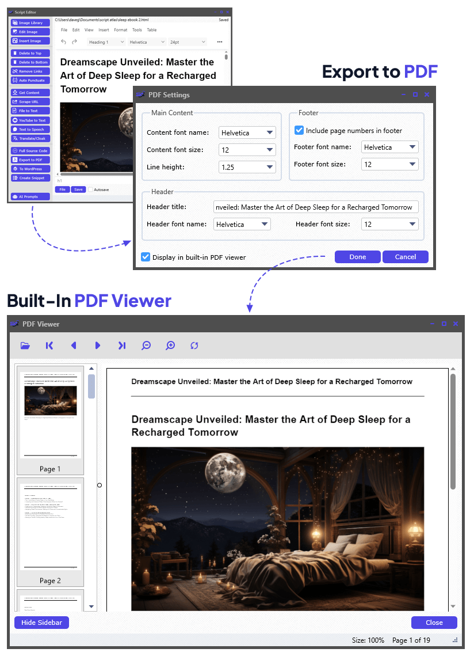Toggle the Autosave checkbox

pyautogui.click(x=90, y=189)
